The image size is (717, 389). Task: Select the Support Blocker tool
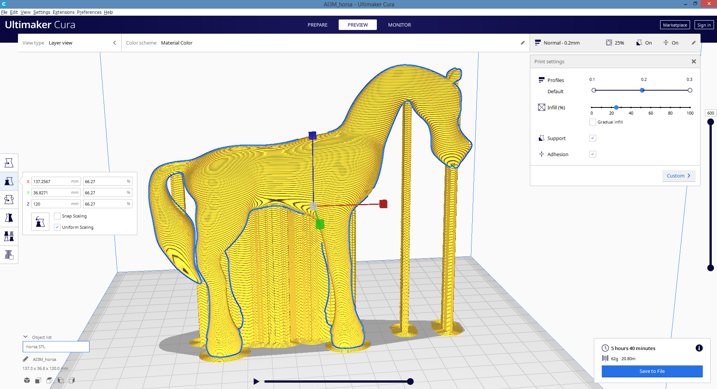(x=9, y=255)
